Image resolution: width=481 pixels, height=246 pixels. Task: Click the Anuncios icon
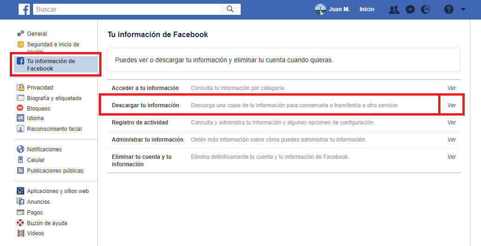pos(20,201)
